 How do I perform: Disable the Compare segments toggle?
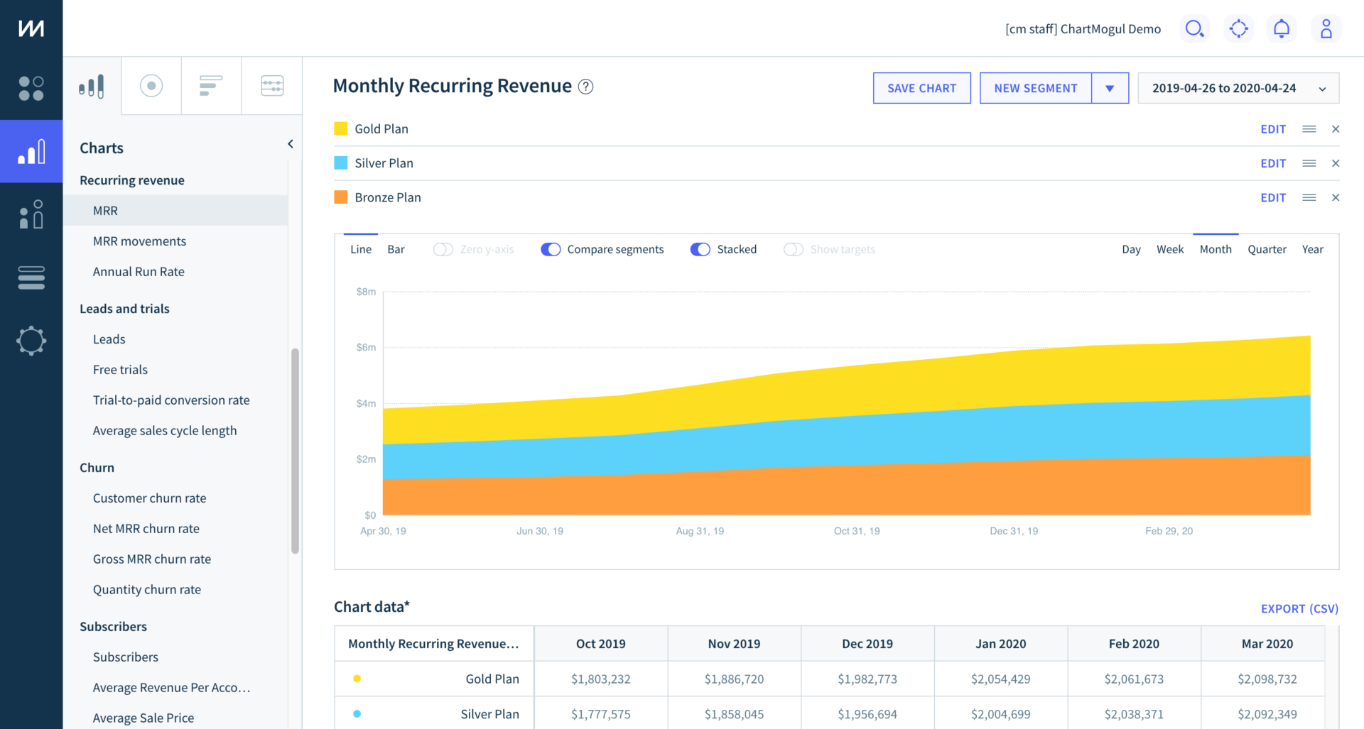point(551,249)
